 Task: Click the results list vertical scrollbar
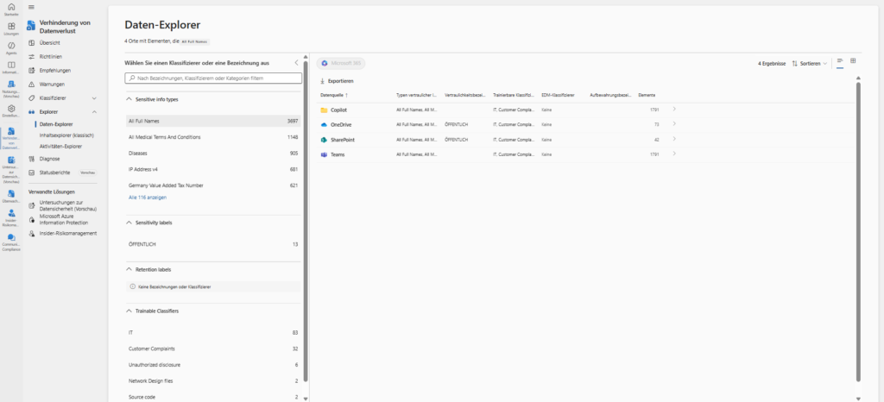(x=857, y=224)
